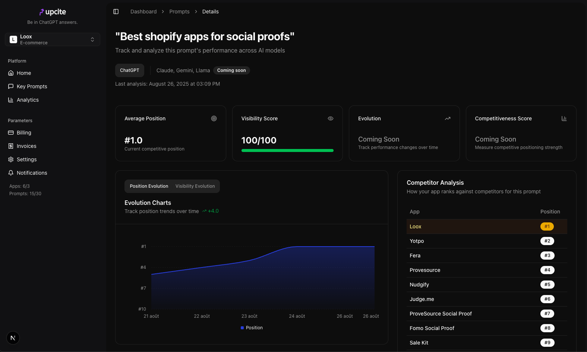
Task: Click the chevron after Dashboard breadcrumb
Action: tap(163, 12)
